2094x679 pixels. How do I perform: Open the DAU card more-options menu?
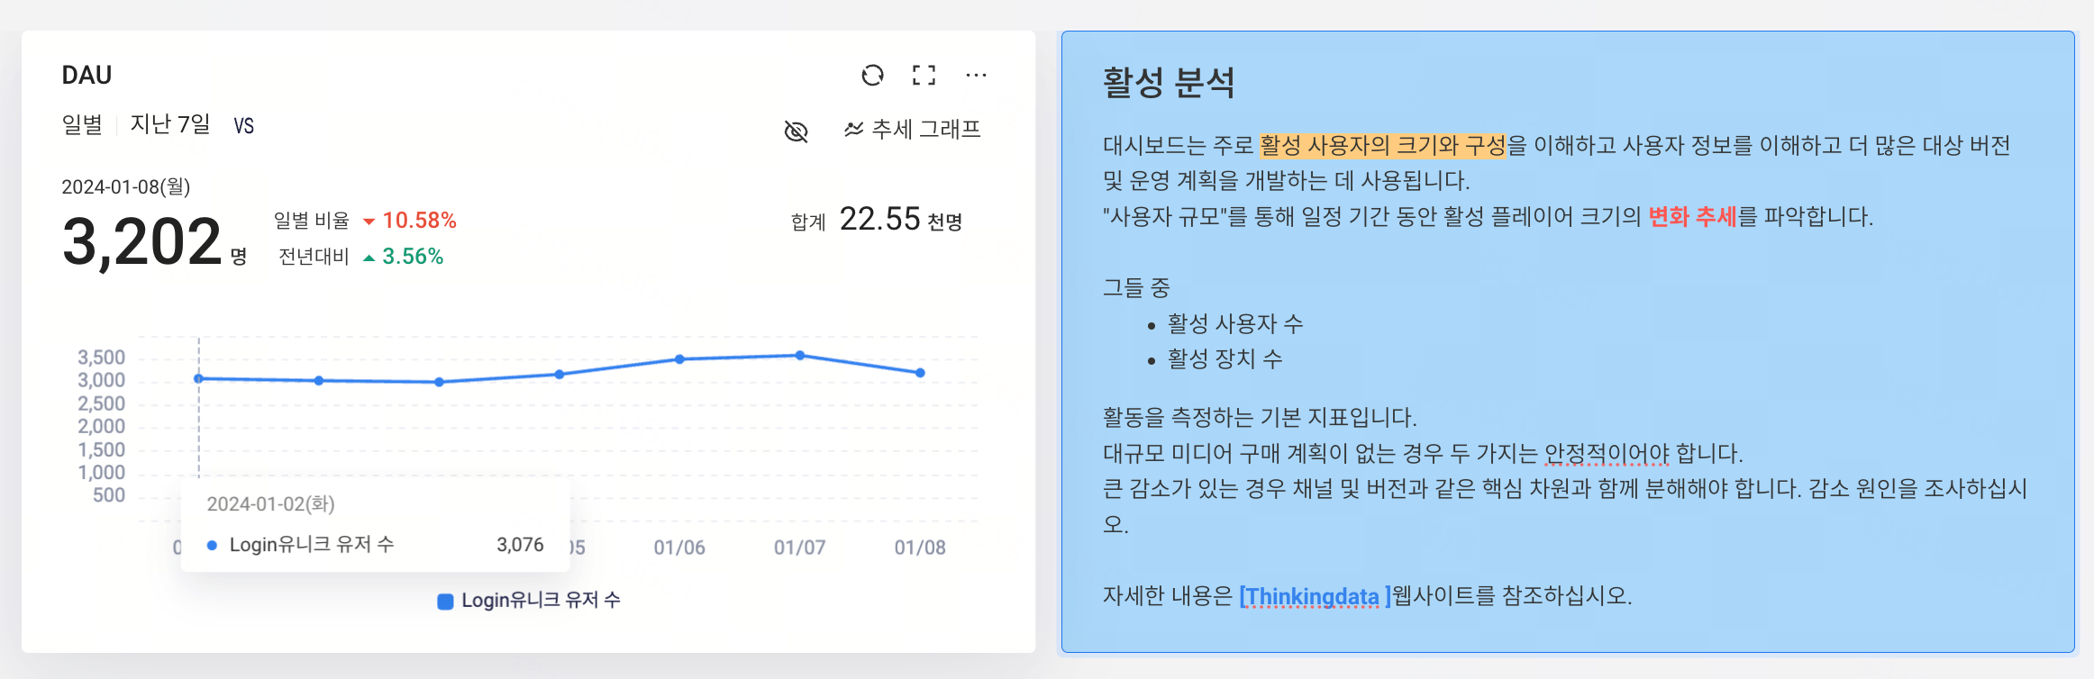pyautogui.click(x=976, y=75)
